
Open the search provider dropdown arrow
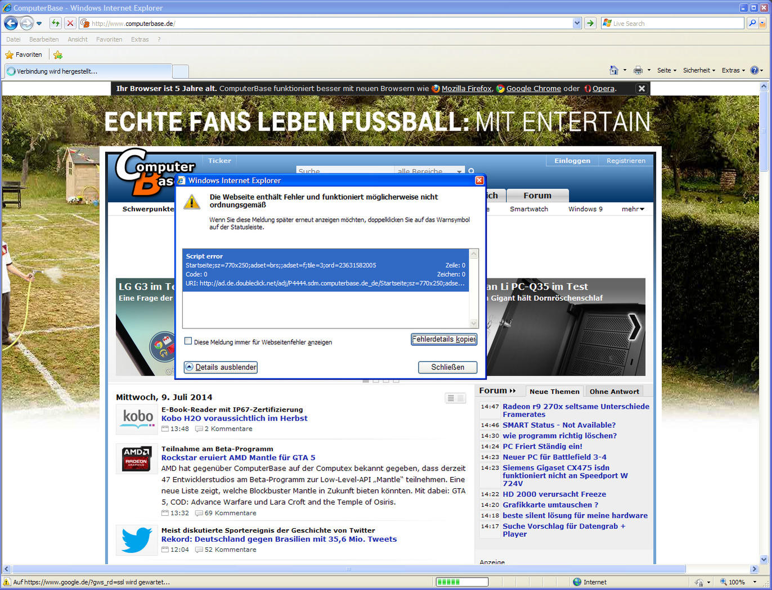point(762,23)
